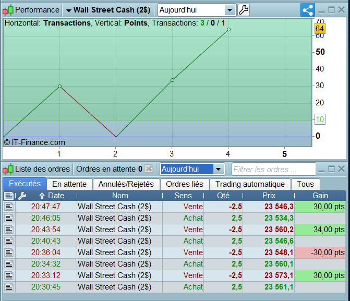Click the chart point at transaction 3
The height and width of the screenshot is (301, 350).
(172, 80)
